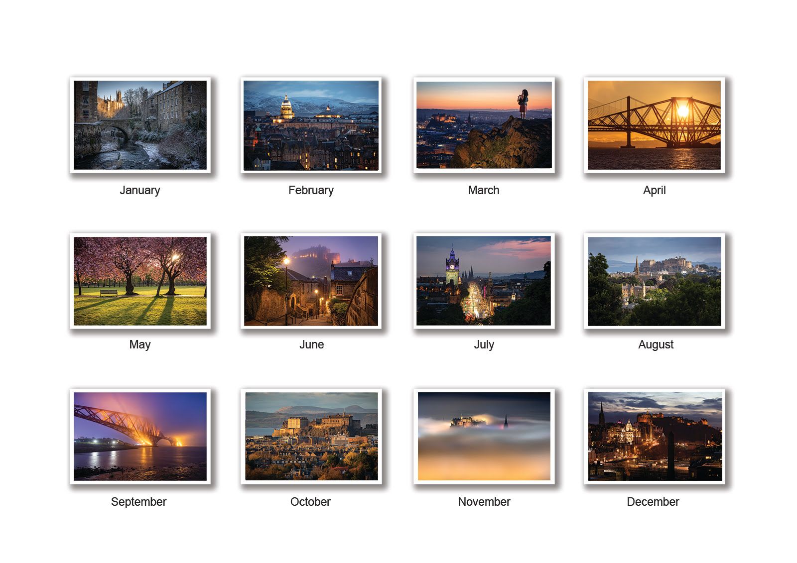Click the October golden castle photo

[311, 436]
